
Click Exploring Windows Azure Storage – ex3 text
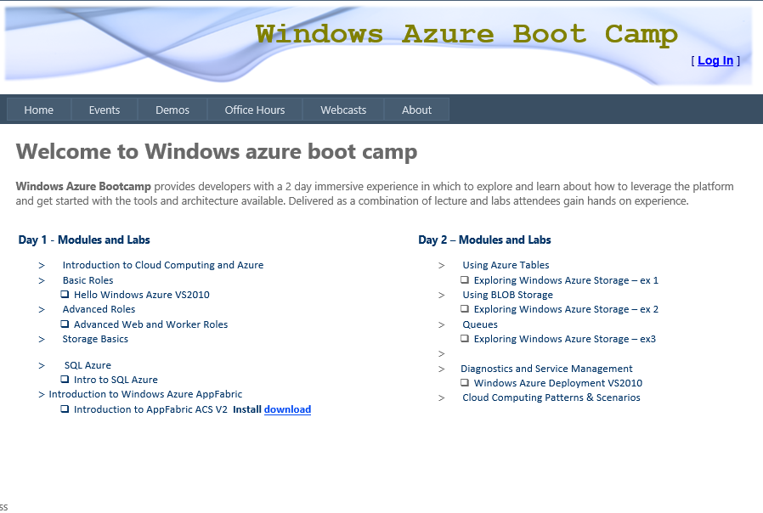pyautogui.click(x=565, y=339)
